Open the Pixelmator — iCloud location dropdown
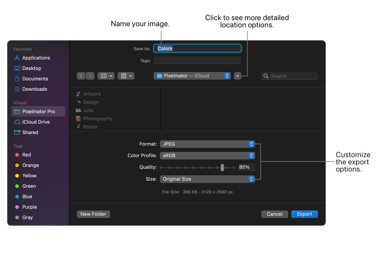The image size is (384, 266). 192,76
